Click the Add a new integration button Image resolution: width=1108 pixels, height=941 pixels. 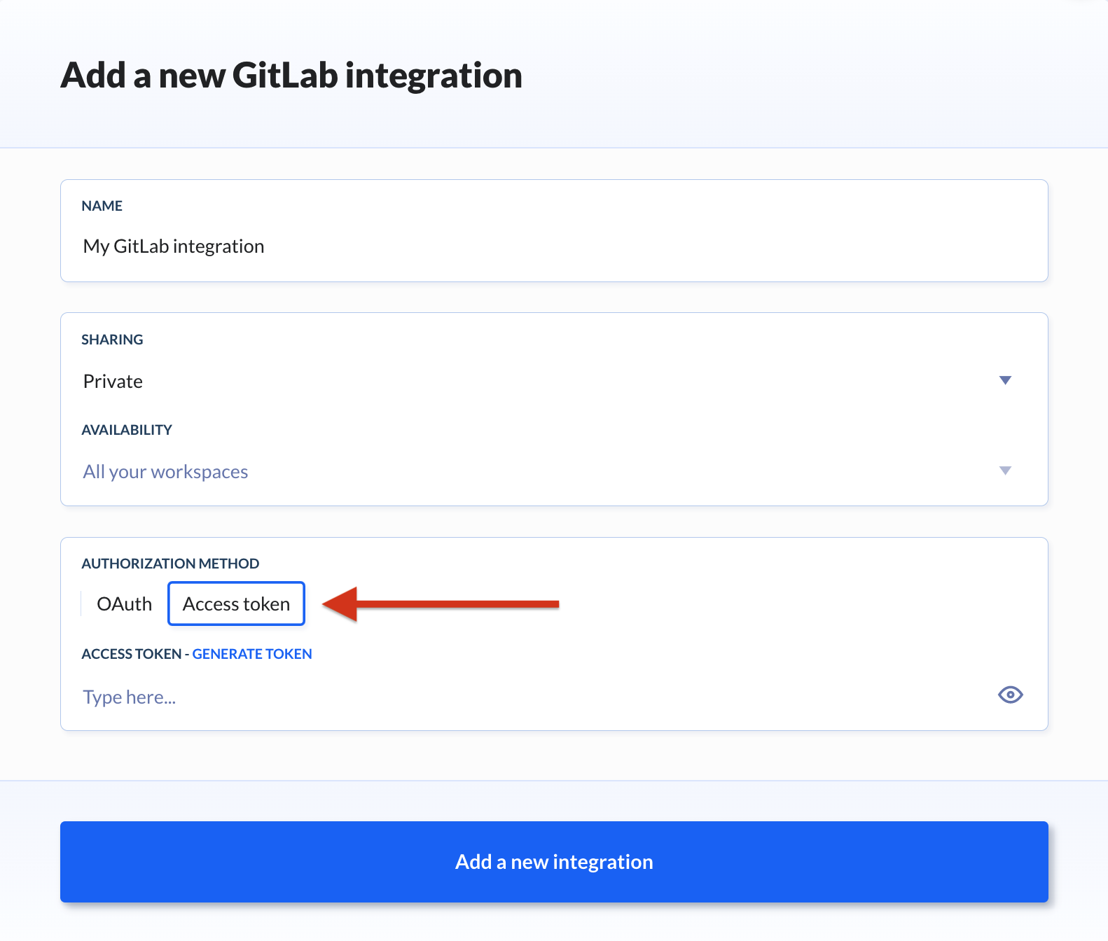pyautogui.click(x=554, y=862)
